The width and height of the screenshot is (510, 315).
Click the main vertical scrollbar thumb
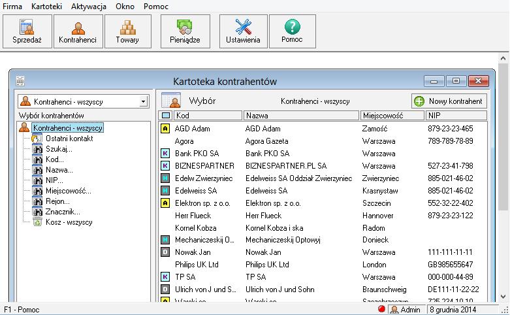(x=503, y=137)
